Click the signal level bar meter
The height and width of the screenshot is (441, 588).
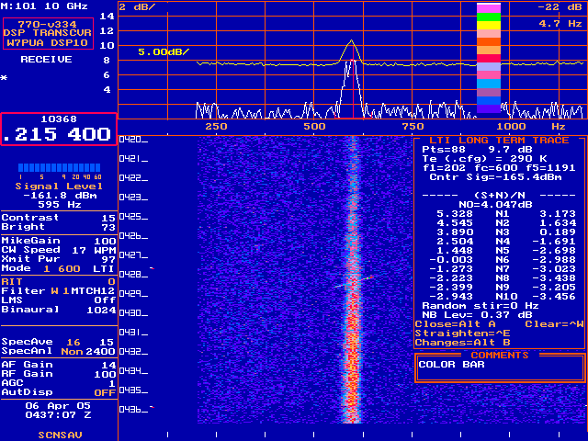[x=59, y=168]
